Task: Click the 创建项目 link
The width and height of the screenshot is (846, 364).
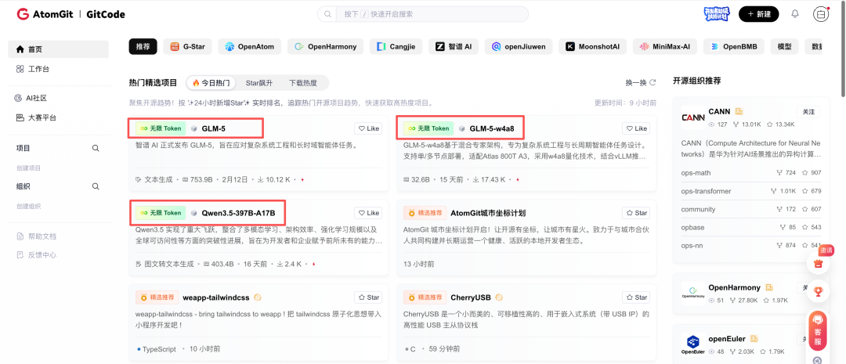Action: [x=29, y=168]
